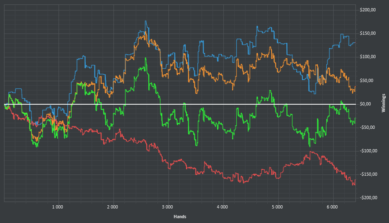Click the $200,00 axis label
Viewport: 389px width, 223px height.
click(x=368, y=10)
